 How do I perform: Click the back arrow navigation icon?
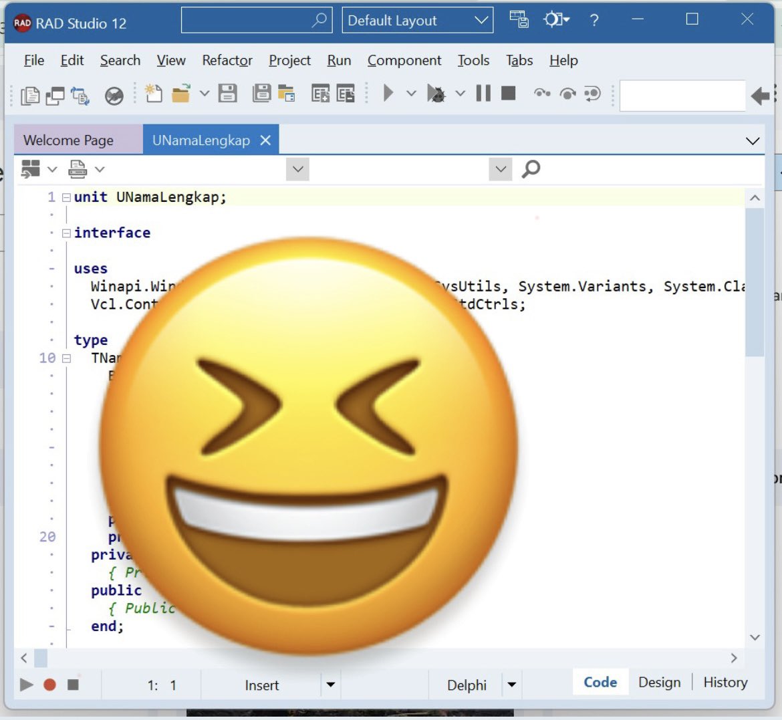click(761, 96)
